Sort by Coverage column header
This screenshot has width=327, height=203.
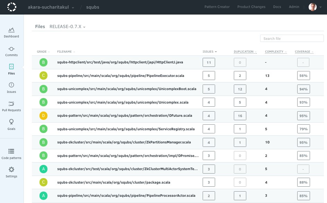pos(304,52)
